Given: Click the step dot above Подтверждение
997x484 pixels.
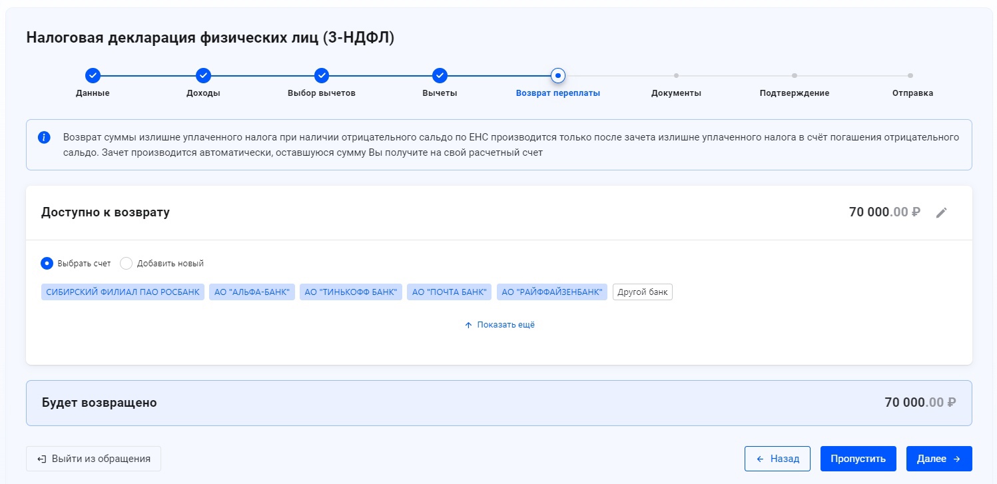Looking at the screenshot, I should tap(795, 75).
